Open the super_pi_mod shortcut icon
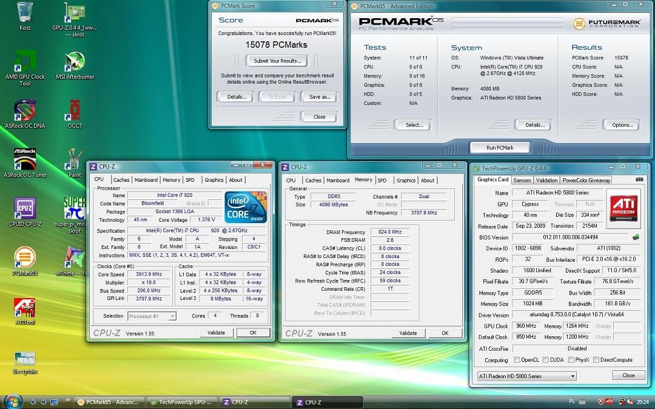Screen dimensions: 655x409 75,215
